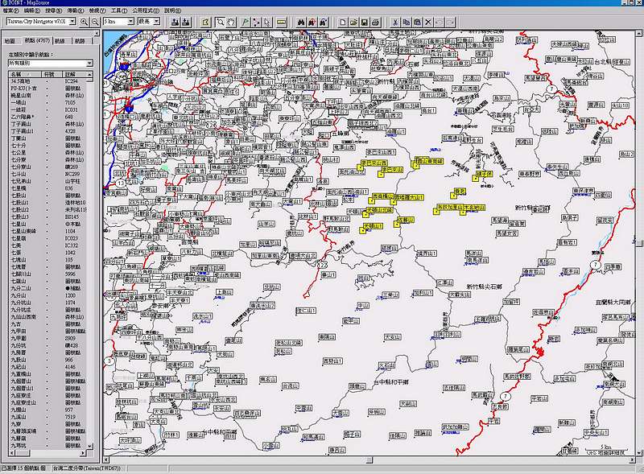
Task: Click the save floppy disk icon
Action: 365,23
